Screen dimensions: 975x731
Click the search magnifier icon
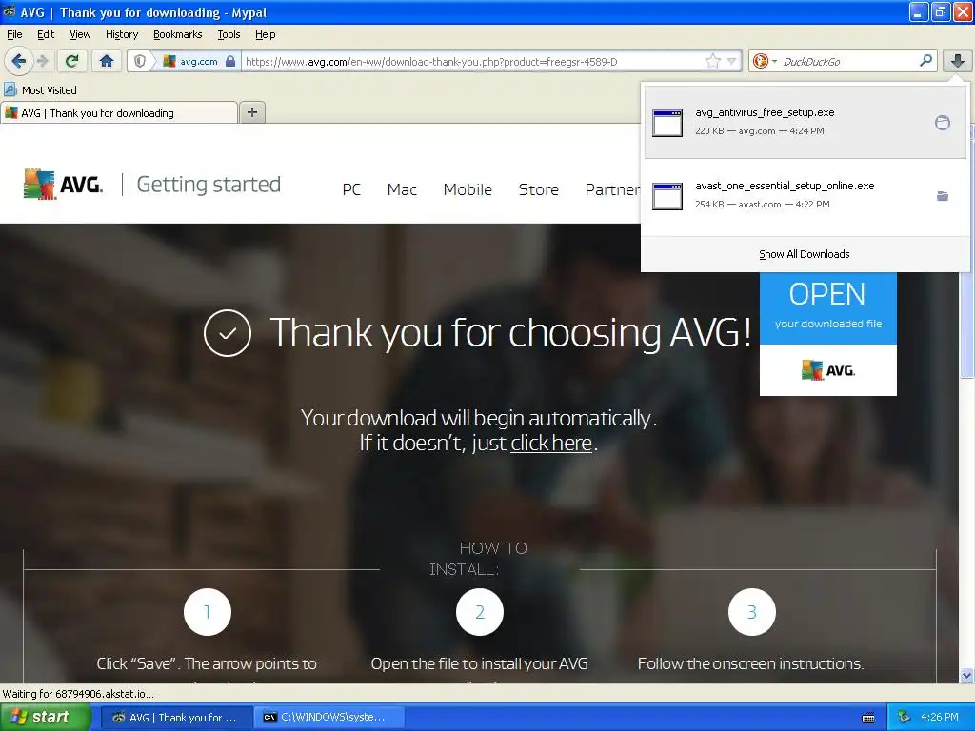click(x=925, y=60)
